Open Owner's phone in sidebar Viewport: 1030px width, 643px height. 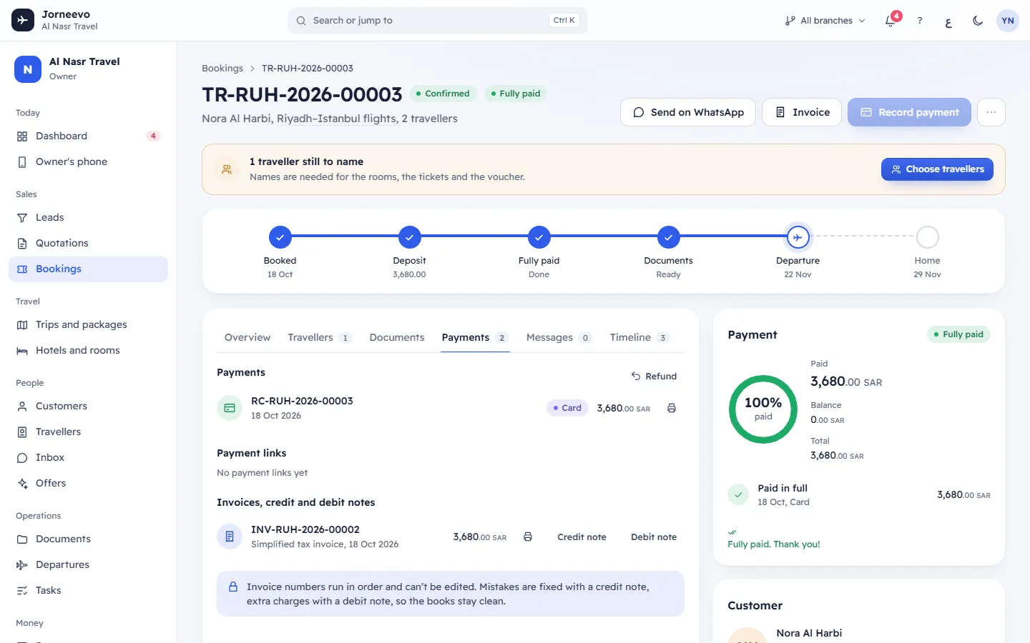(88, 161)
